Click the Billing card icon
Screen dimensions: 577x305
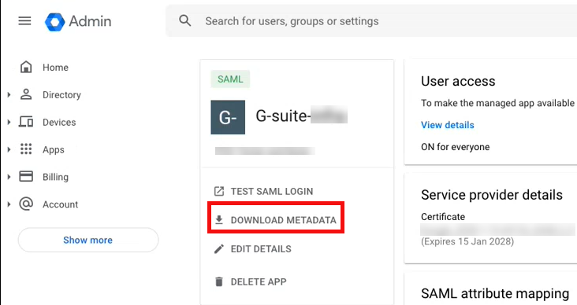coord(26,177)
